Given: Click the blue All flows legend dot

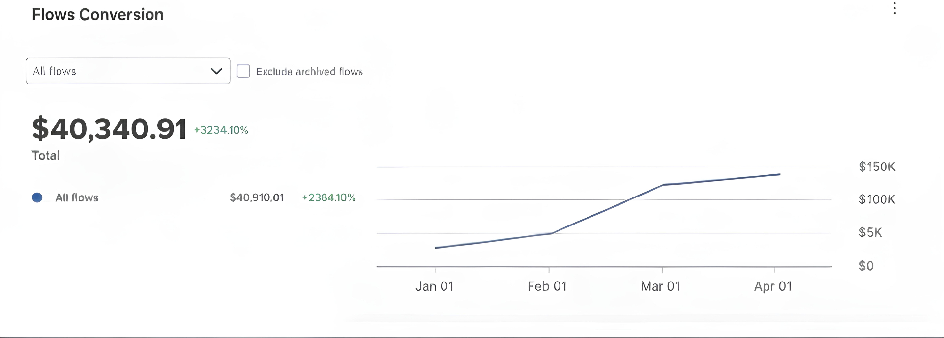Looking at the screenshot, I should pos(37,197).
